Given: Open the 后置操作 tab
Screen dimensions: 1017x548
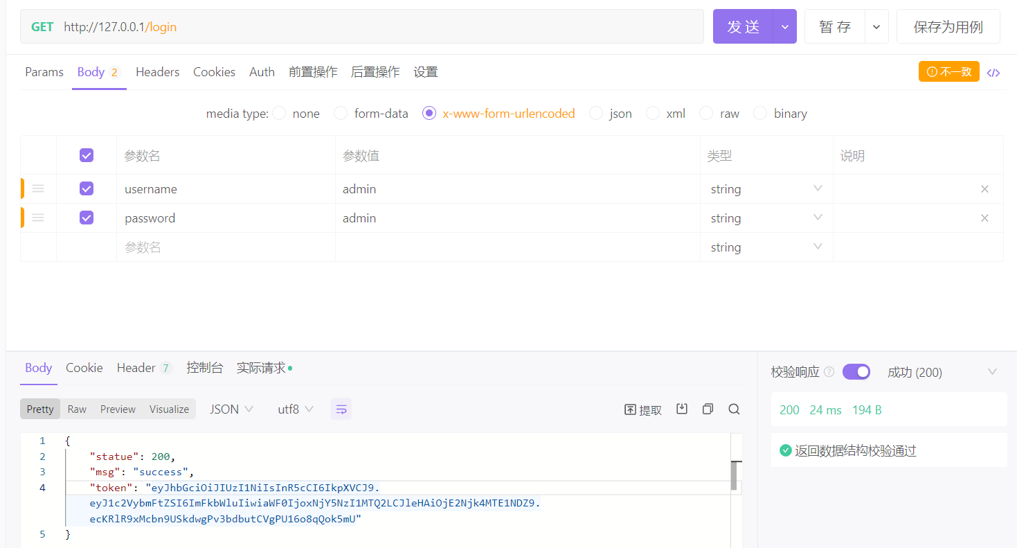Looking at the screenshot, I should pos(375,72).
